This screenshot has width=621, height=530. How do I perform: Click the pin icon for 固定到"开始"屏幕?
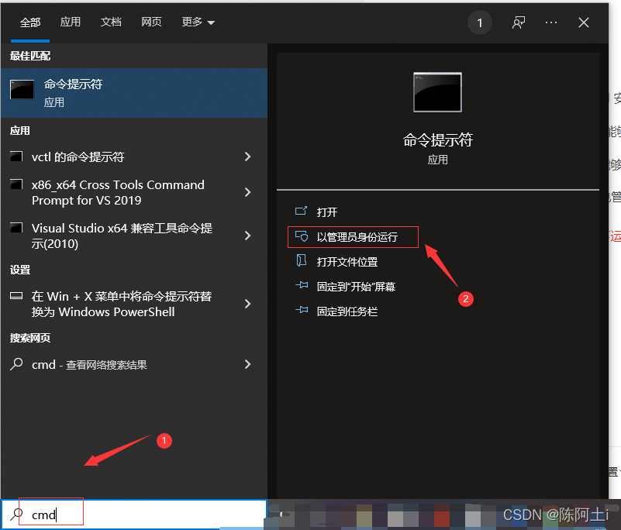click(302, 285)
